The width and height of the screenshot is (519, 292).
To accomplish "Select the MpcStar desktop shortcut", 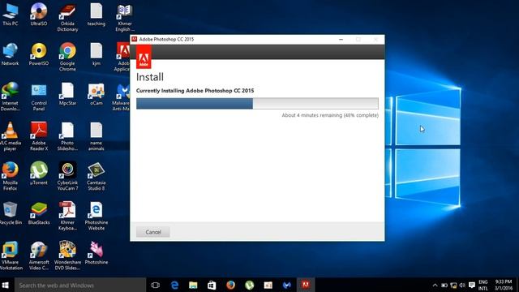I will pyautogui.click(x=67, y=94).
